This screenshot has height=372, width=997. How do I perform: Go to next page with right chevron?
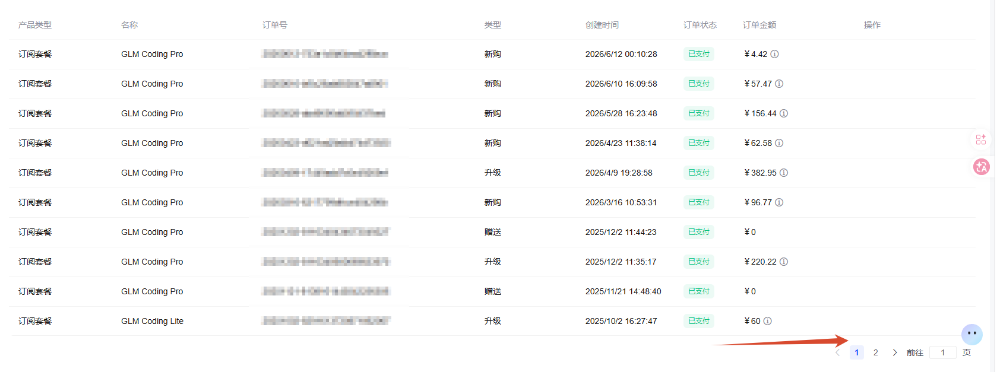pos(895,352)
